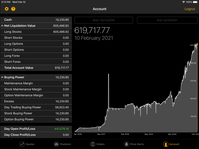Screen dimensions: 199x149
Task: Switch to the Price Alerts tab label
Action: pos(137,144)
